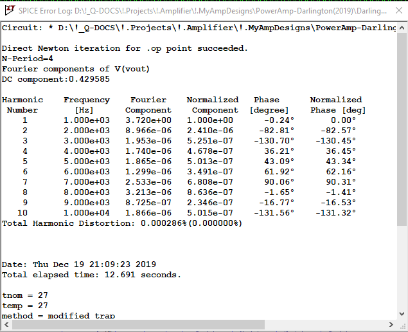Click phase value -130.70°
The image size is (408, 332).
coord(274,141)
